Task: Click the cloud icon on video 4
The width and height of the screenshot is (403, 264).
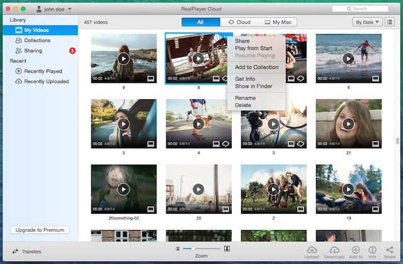Action: point(225,144)
